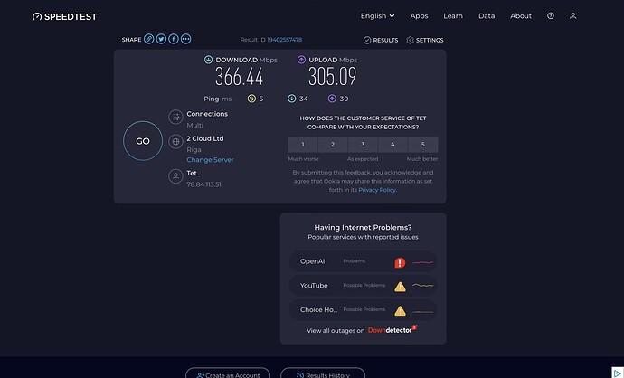Open the English language dropdown
The width and height of the screenshot is (624, 378).
pos(377,16)
